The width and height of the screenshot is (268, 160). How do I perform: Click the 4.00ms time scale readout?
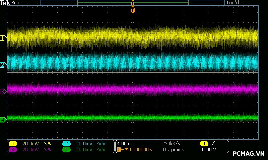click(125, 144)
